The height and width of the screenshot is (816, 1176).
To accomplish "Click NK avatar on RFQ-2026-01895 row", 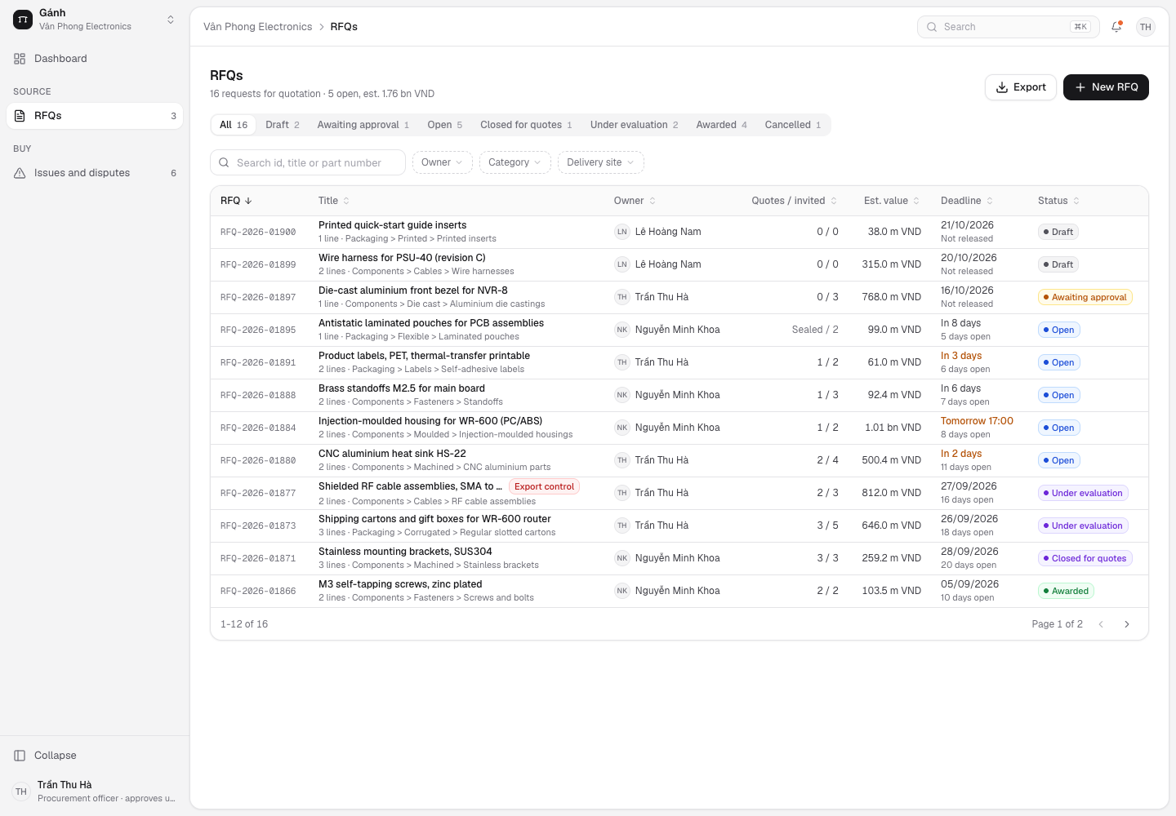I will [x=622, y=330].
